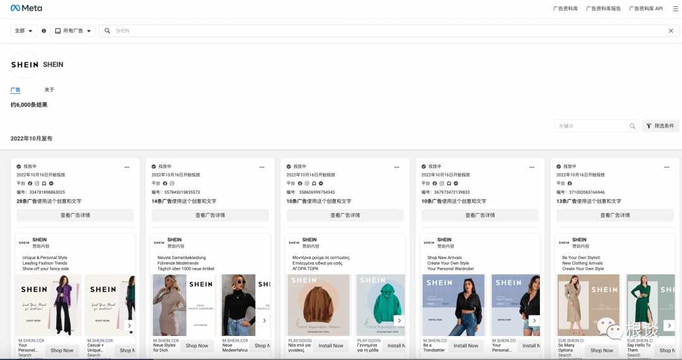Click the magnifier icon in the main search bar
Screen dimensions: 682x360
[107, 31]
